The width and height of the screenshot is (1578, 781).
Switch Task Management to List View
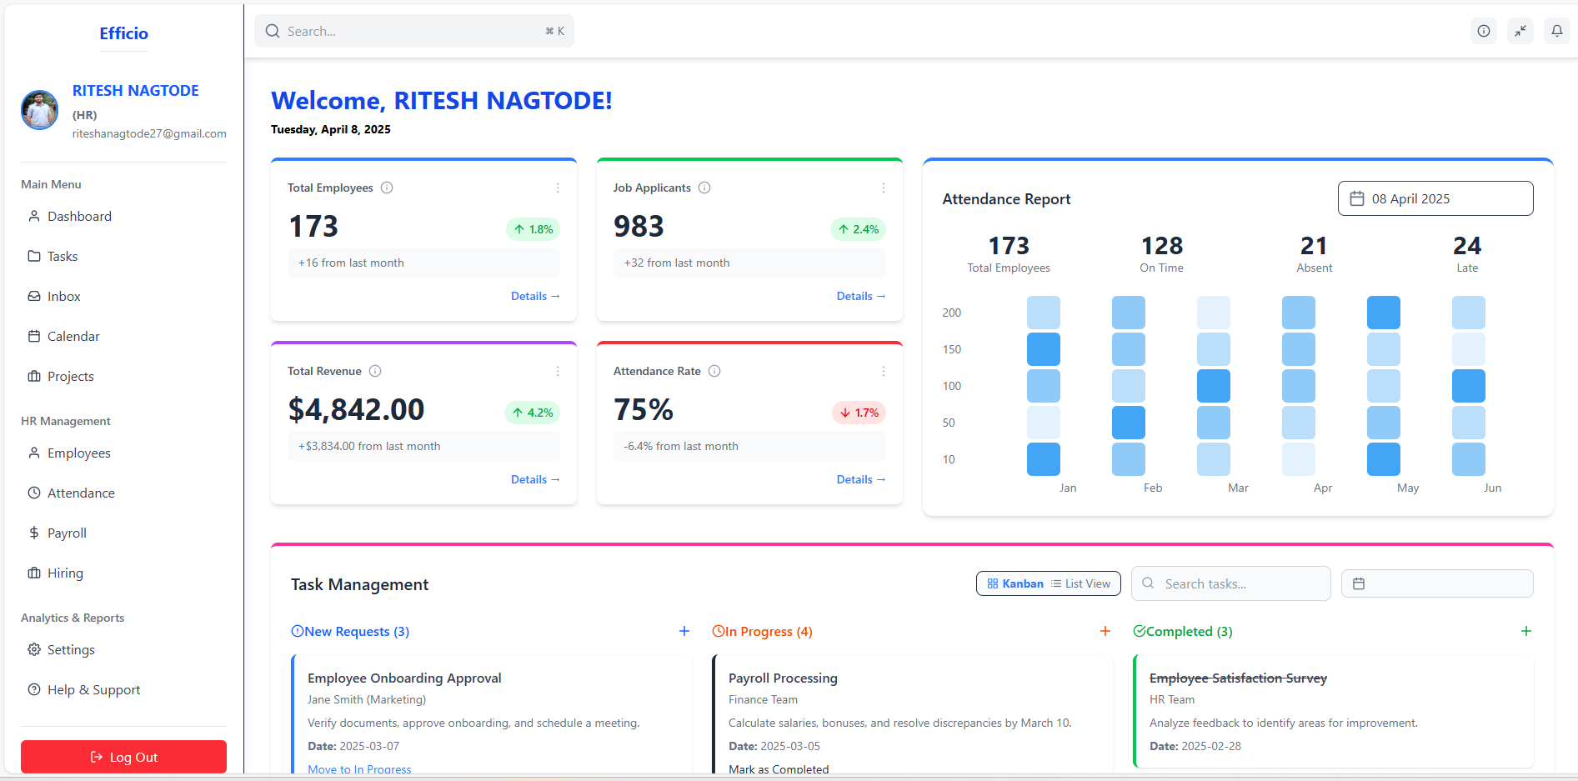coord(1081,583)
